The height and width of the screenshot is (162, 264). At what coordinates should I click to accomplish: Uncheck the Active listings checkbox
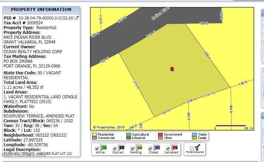(97, 149)
